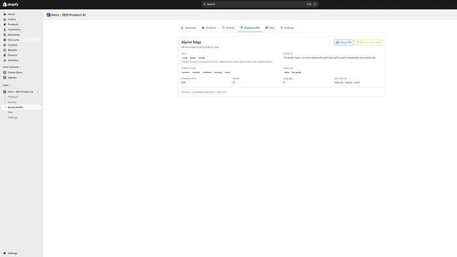
Task: Click the 'snowboard' always-include tag
Action: click(207, 73)
